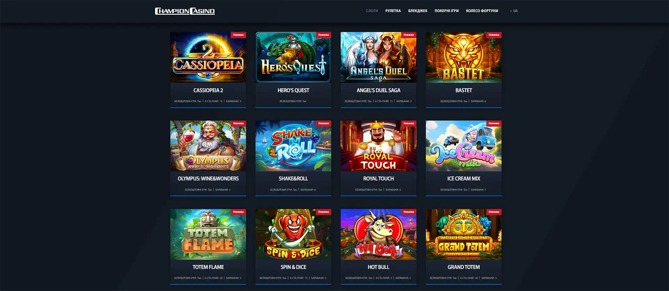
Task: Click the Hot Bull title link
Action: (378, 267)
